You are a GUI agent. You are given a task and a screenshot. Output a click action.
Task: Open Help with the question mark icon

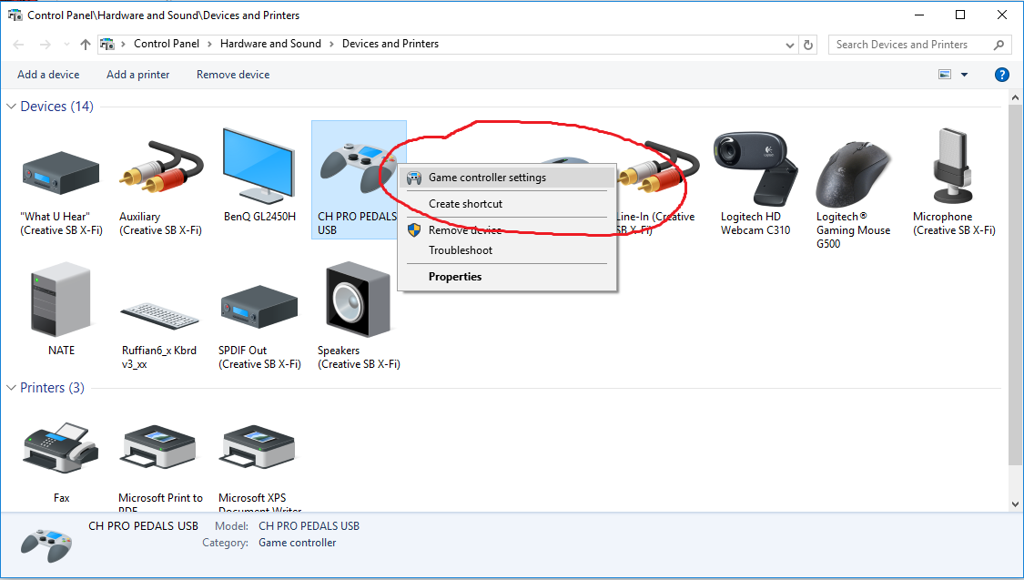point(1001,75)
